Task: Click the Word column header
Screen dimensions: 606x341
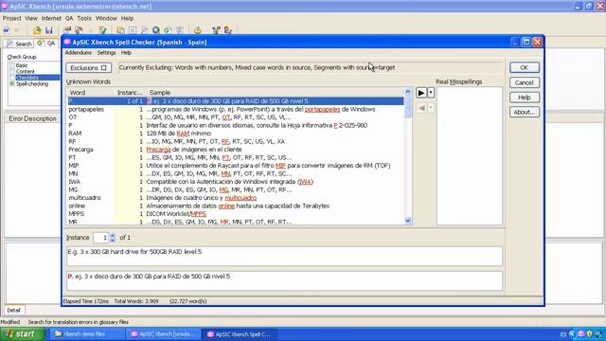Action: pyautogui.click(x=91, y=93)
